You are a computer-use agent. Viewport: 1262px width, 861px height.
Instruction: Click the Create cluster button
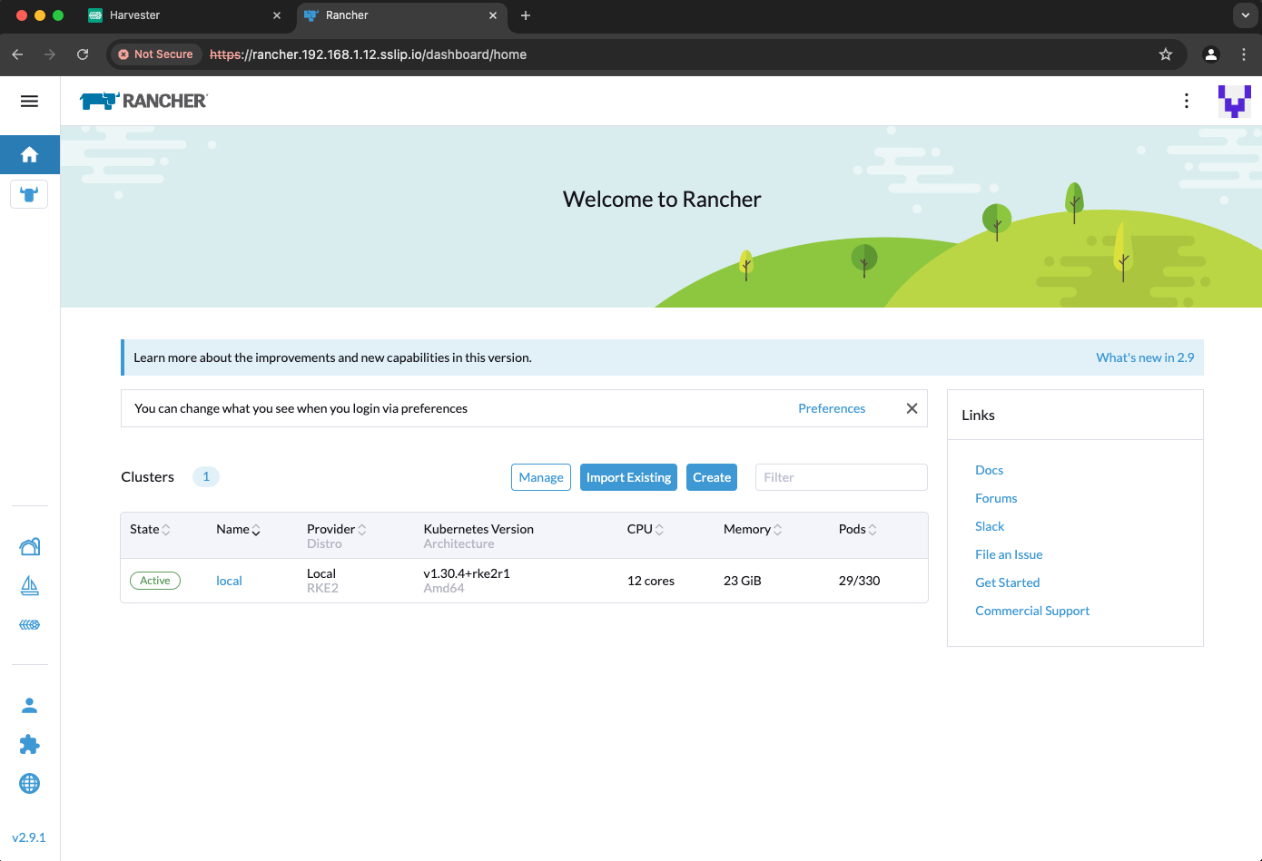[712, 477]
